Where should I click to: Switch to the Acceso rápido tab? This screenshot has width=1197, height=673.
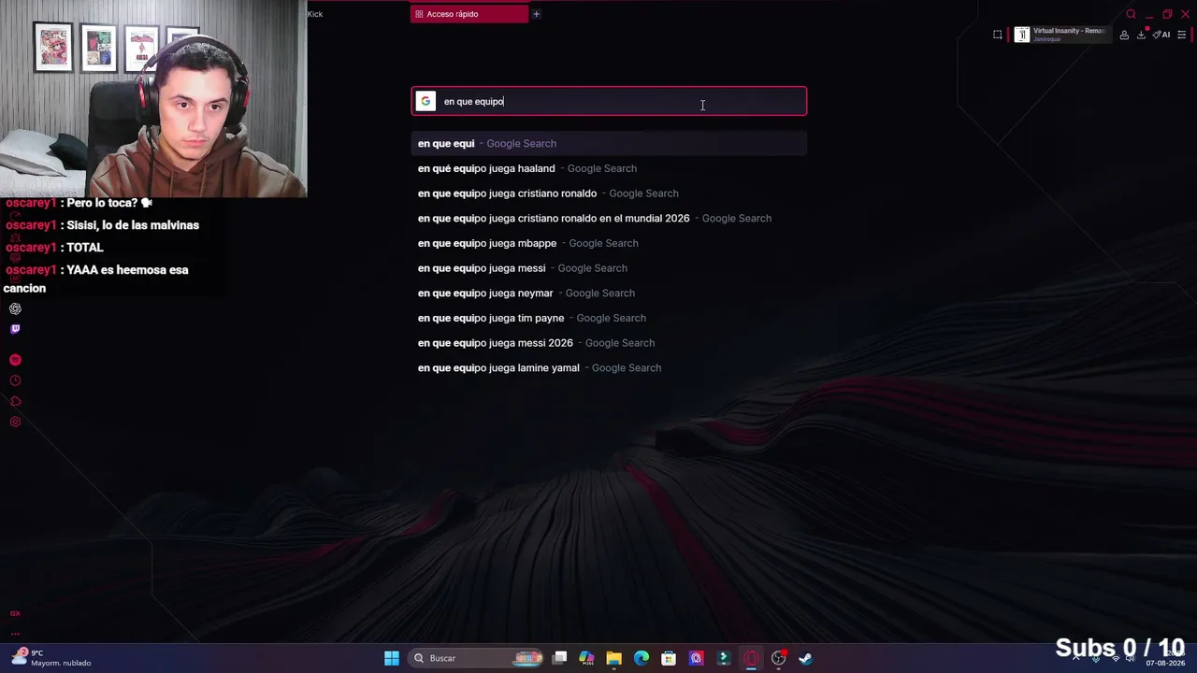469,14
